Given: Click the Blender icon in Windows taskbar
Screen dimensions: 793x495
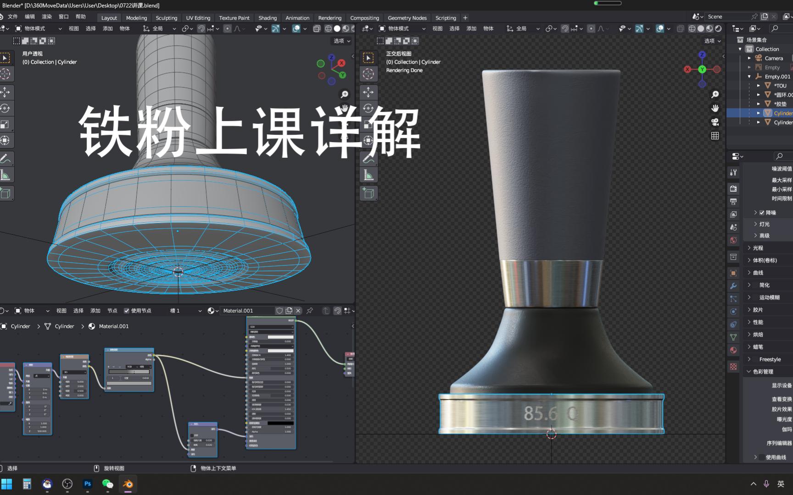Looking at the screenshot, I should pos(128,484).
